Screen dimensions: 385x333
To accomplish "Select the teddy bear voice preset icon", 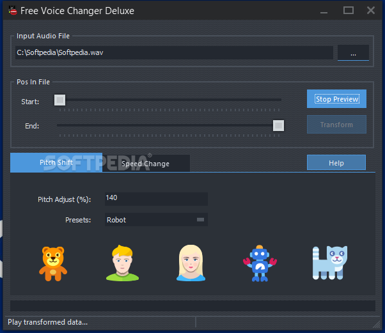I will click(53, 264).
